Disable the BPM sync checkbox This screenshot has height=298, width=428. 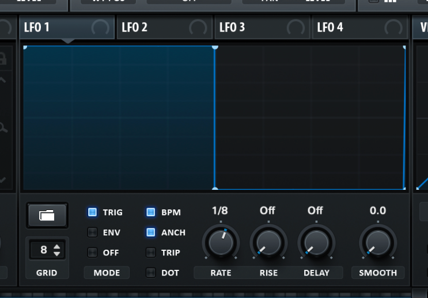[x=151, y=212]
